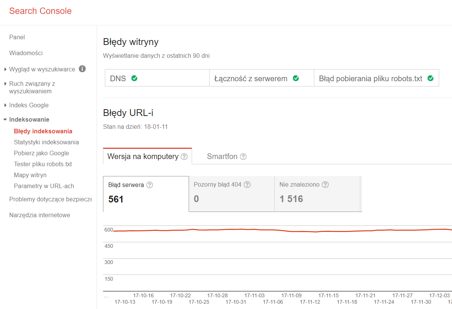Click the 150 value on the chart axis

tap(109, 279)
